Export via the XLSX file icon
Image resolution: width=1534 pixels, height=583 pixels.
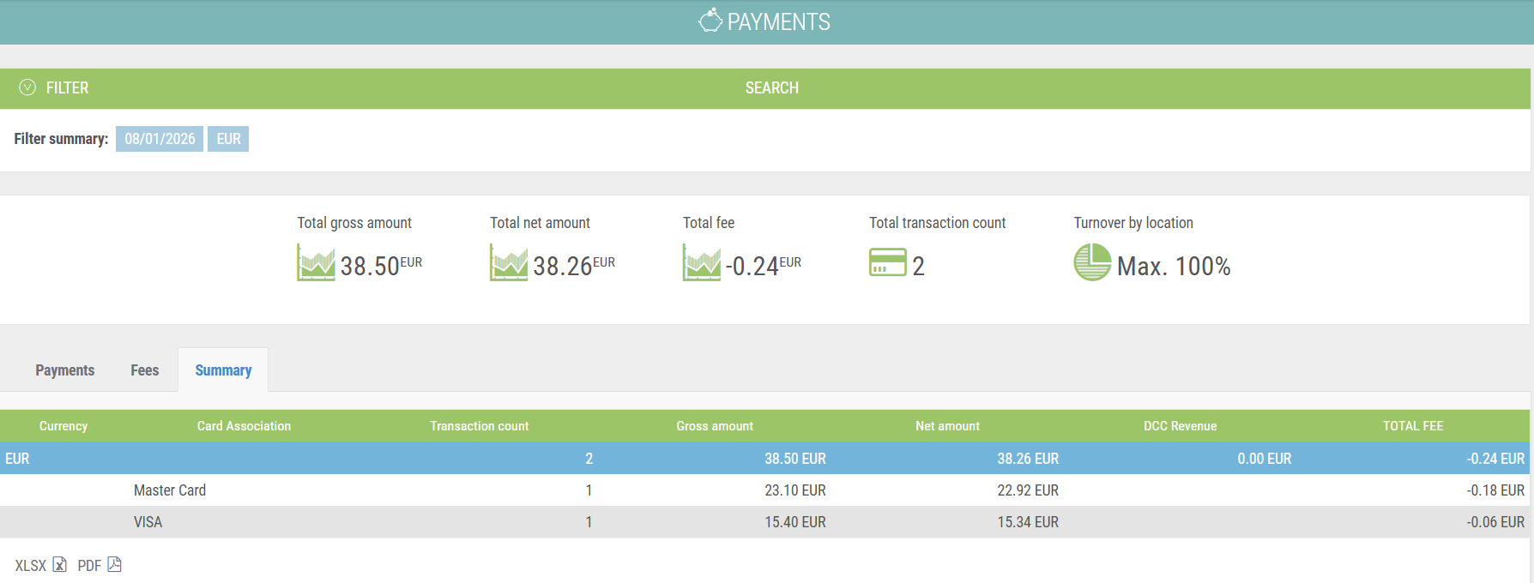coord(59,564)
